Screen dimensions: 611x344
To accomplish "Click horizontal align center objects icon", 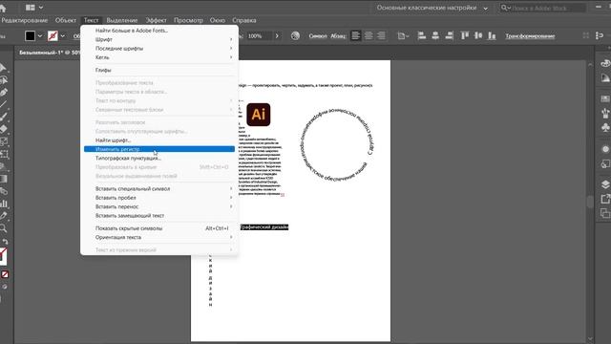I will pos(435,36).
